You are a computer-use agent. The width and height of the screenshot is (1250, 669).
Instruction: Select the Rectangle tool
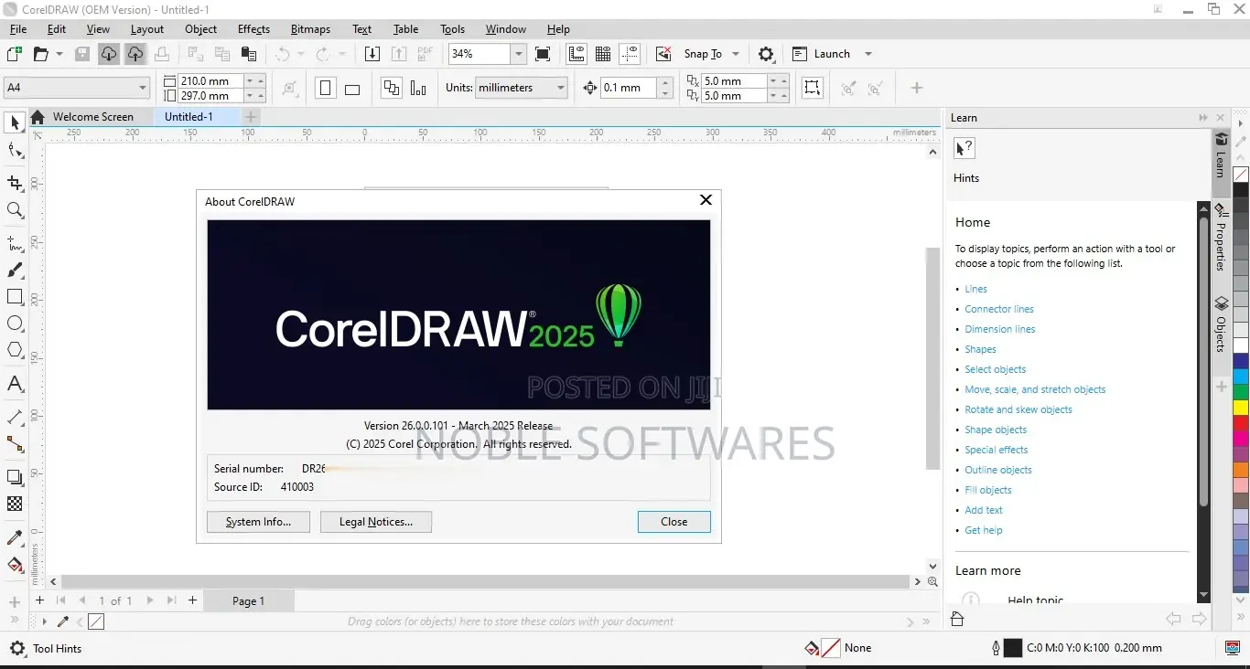coord(15,297)
